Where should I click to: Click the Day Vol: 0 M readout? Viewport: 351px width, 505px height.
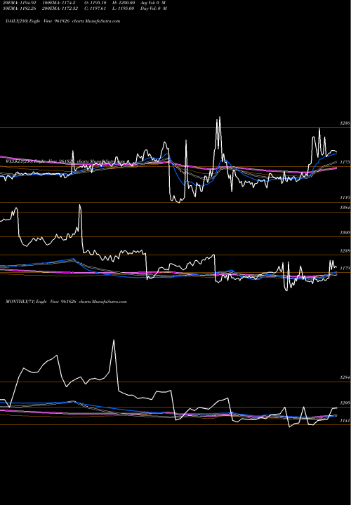tap(154, 8)
